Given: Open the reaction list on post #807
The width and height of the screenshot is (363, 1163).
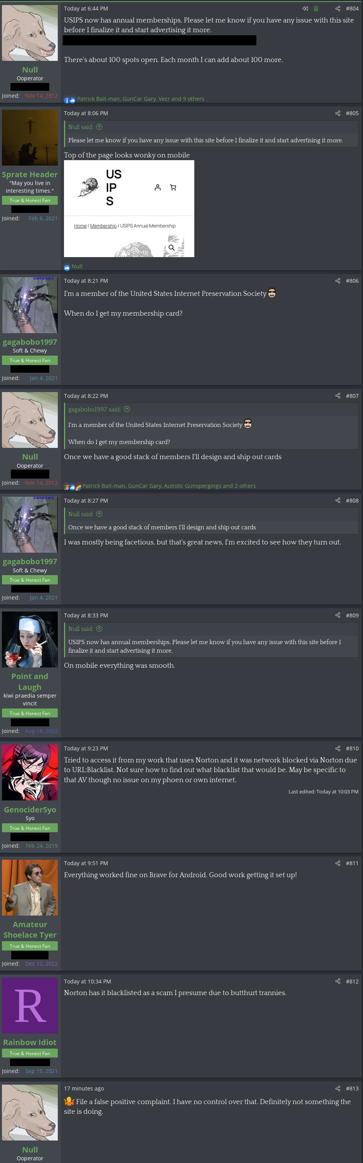Looking at the screenshot, I should (x=169, y=486).
